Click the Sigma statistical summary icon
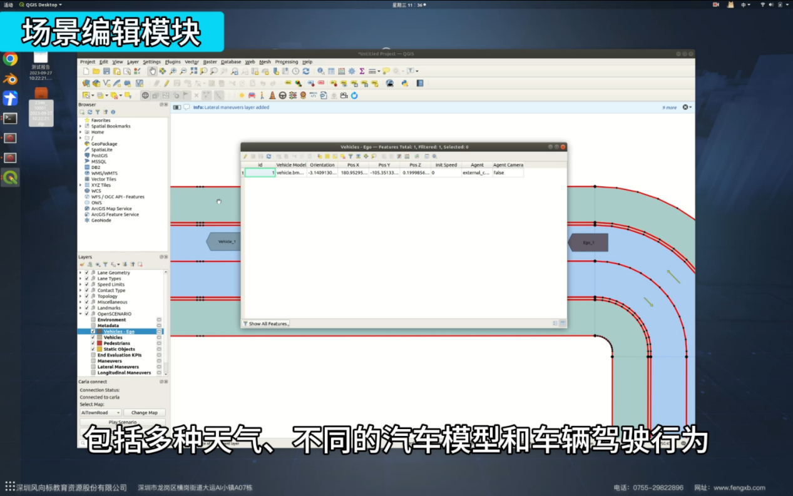Viewport: 793px width, 496px height. pyautogui.click(x=362, y=71)
